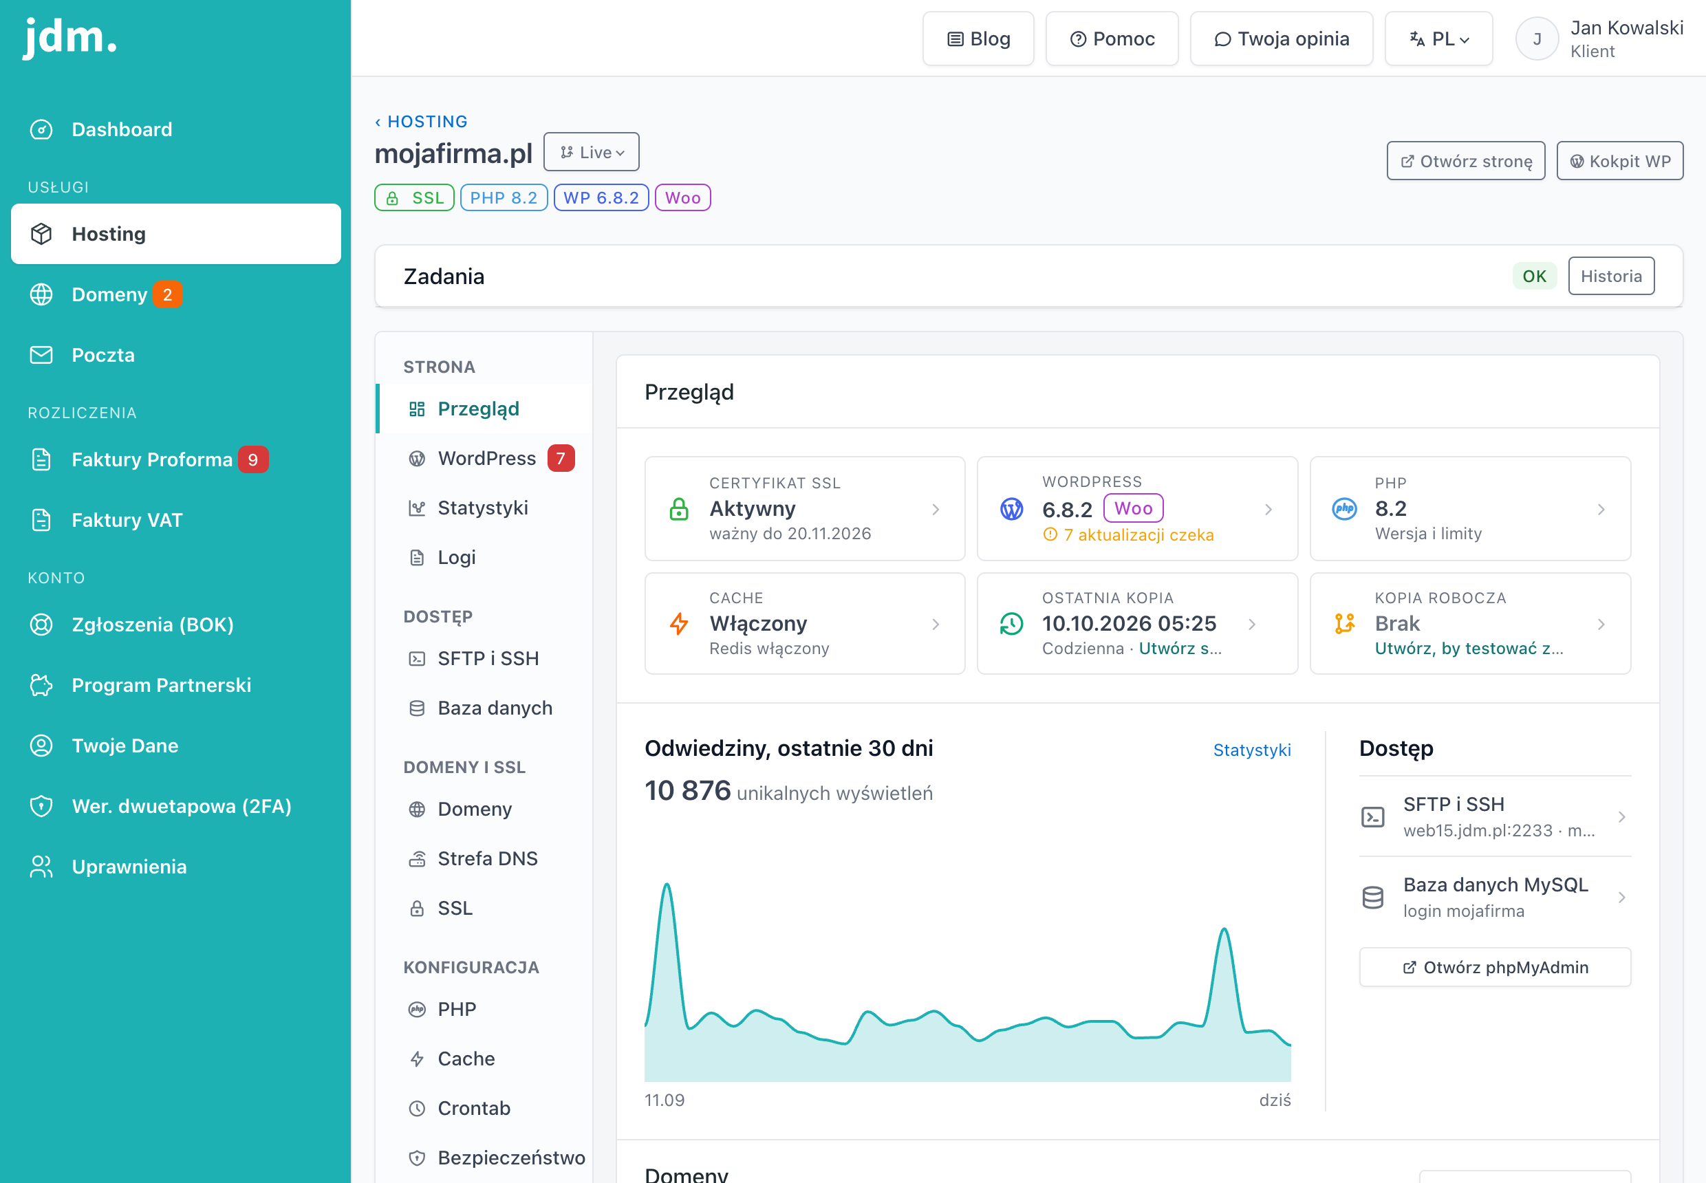
Task: Expand the PHP 8.2 card chevron
Action: [1601, 509]
